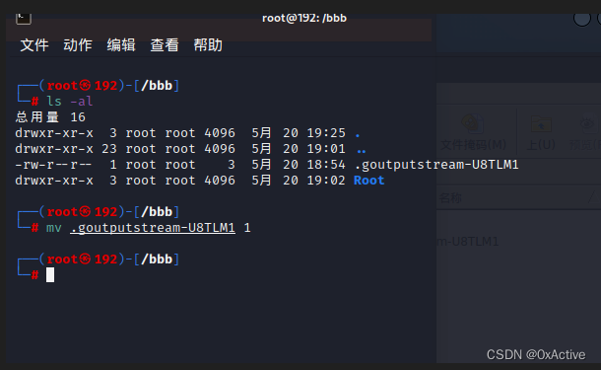
Task: Click the 总用量 16 line
Action: pyautogui.click(x=50, y=117)
